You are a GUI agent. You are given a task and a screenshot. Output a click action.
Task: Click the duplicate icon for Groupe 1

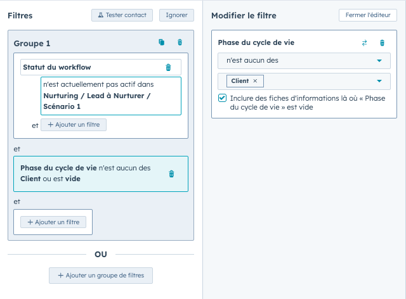[161, 42]
